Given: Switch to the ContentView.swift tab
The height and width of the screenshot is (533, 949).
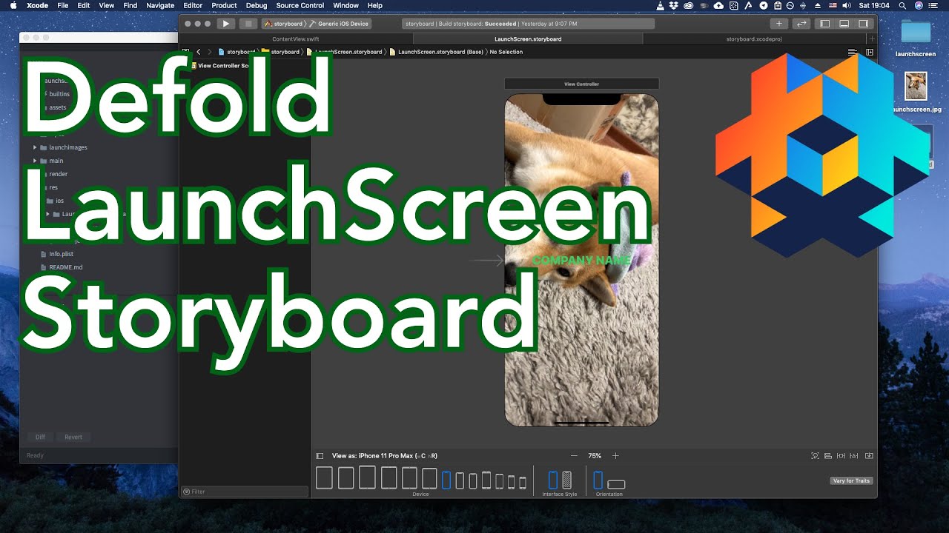Looking at the screenshot, I should tap(295, 38).
